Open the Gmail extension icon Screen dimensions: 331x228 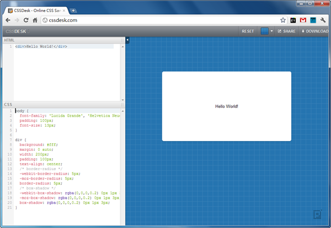point(303,20)
